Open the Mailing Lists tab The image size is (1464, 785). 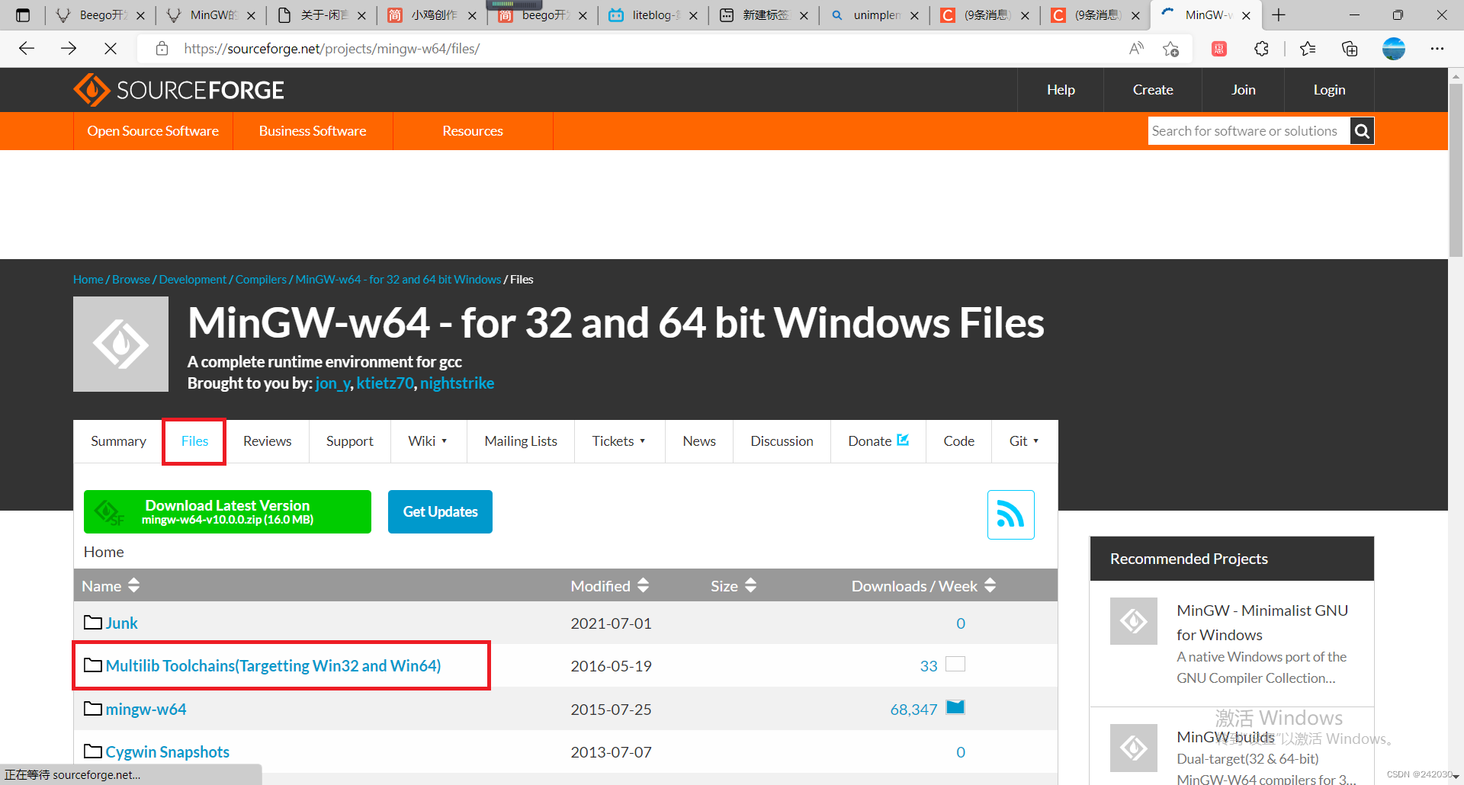point(521,441)
